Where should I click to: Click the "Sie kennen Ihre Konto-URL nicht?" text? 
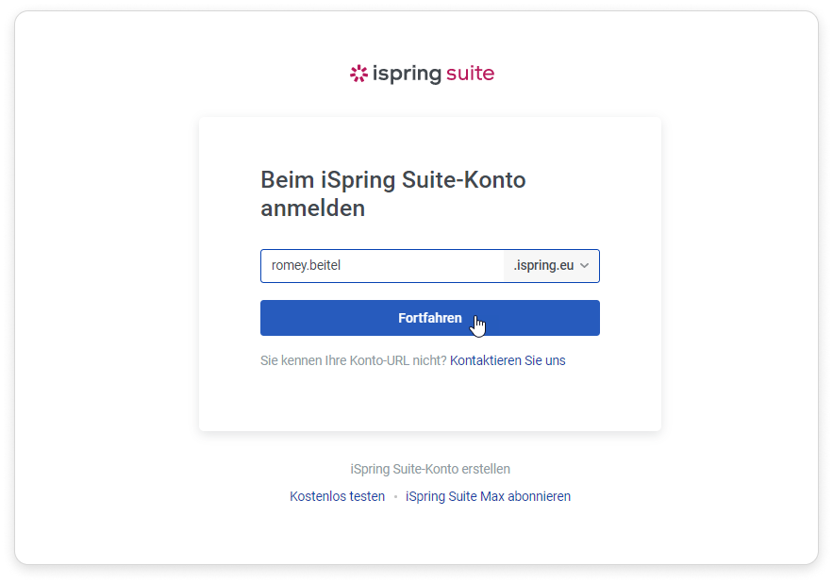(353, 360)
